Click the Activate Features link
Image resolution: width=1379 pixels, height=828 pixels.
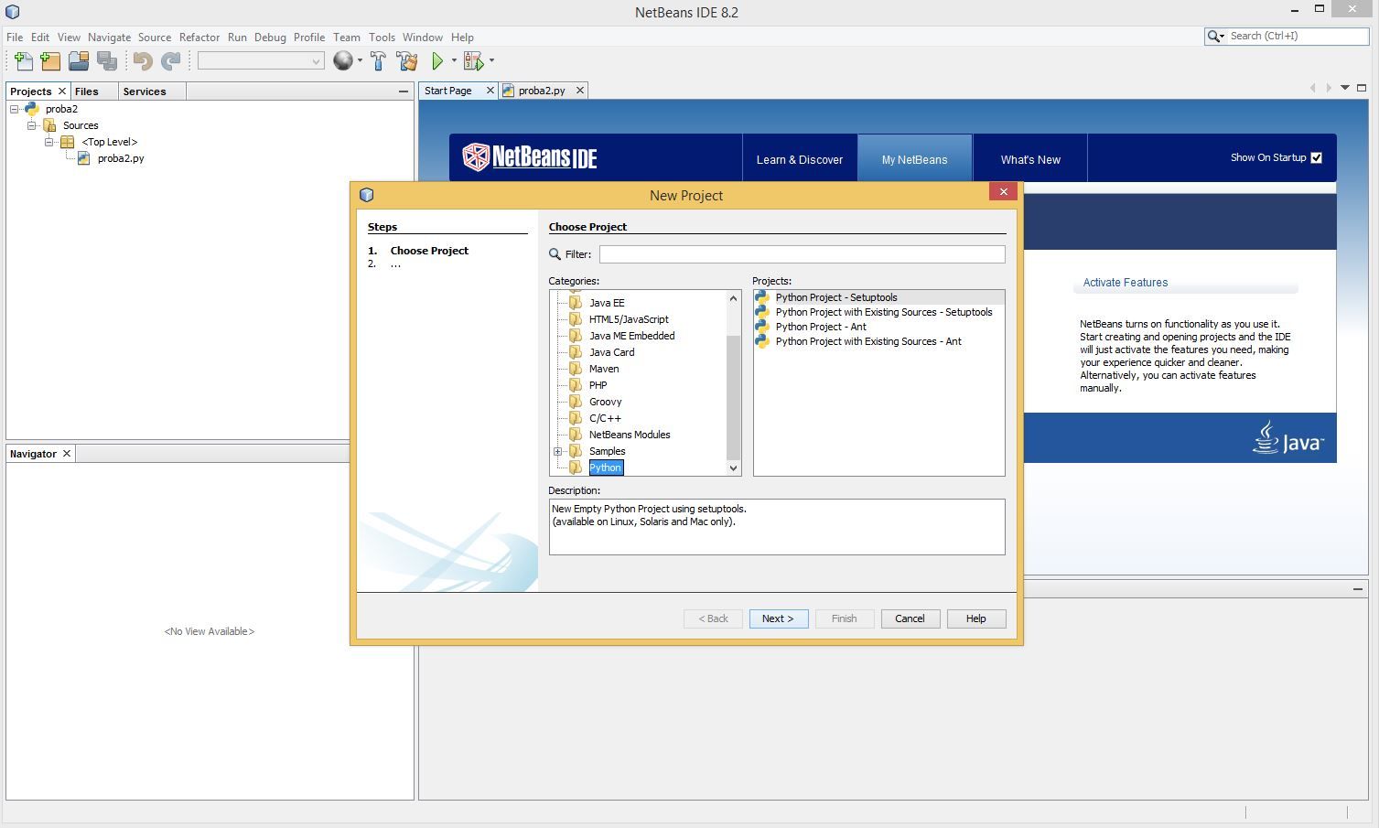[x=1126, y=283]
